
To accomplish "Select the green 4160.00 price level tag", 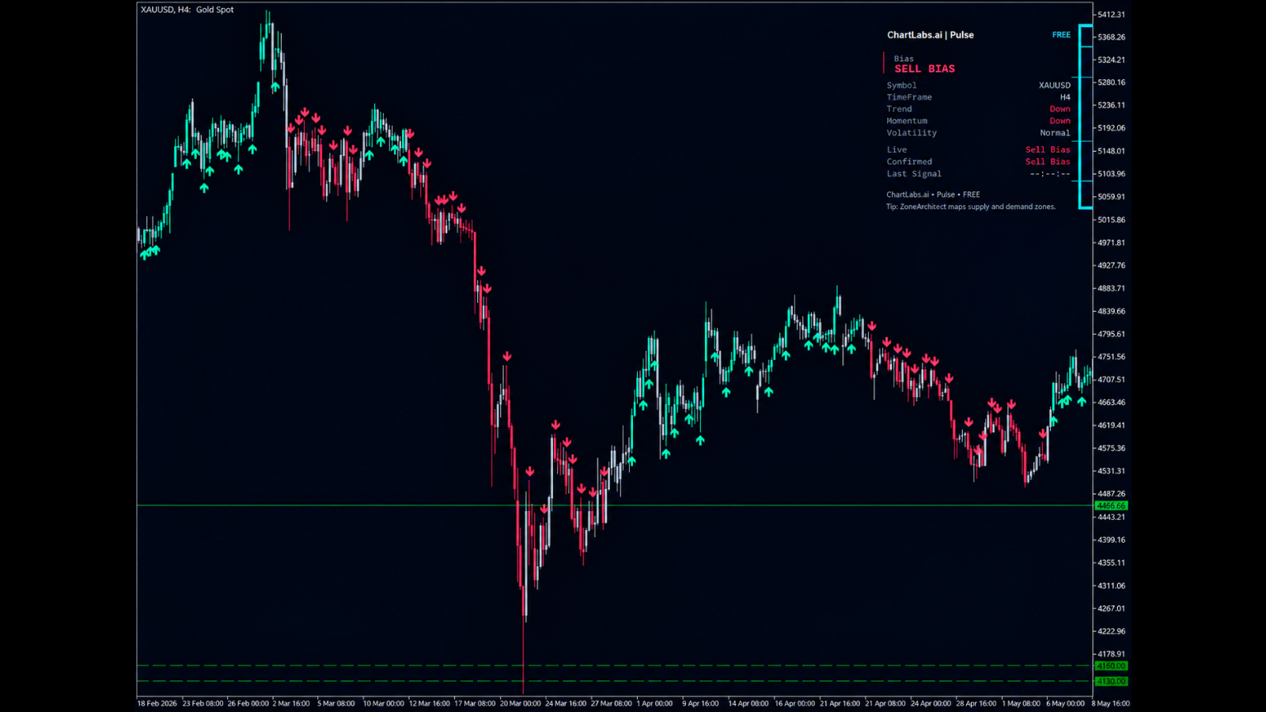I will [1111, 666].
